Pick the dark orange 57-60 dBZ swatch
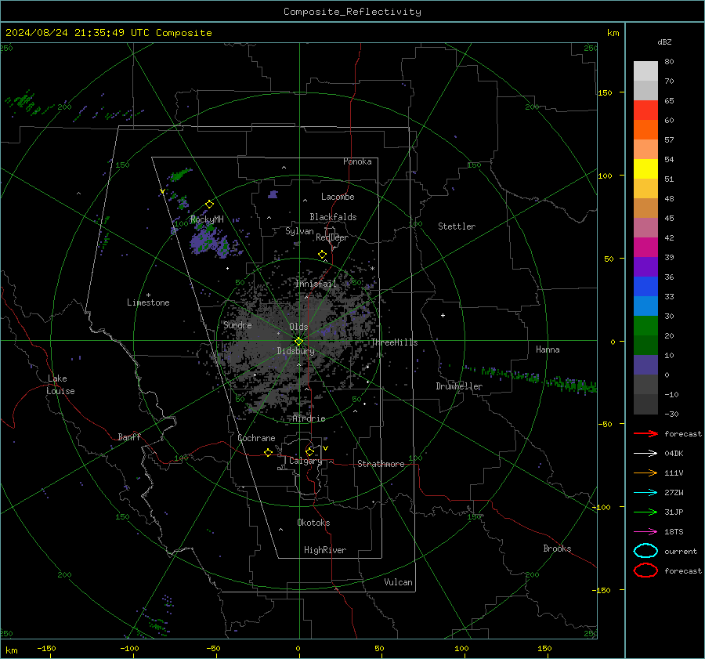Screen dimensions: 705x659 (645, 130)
